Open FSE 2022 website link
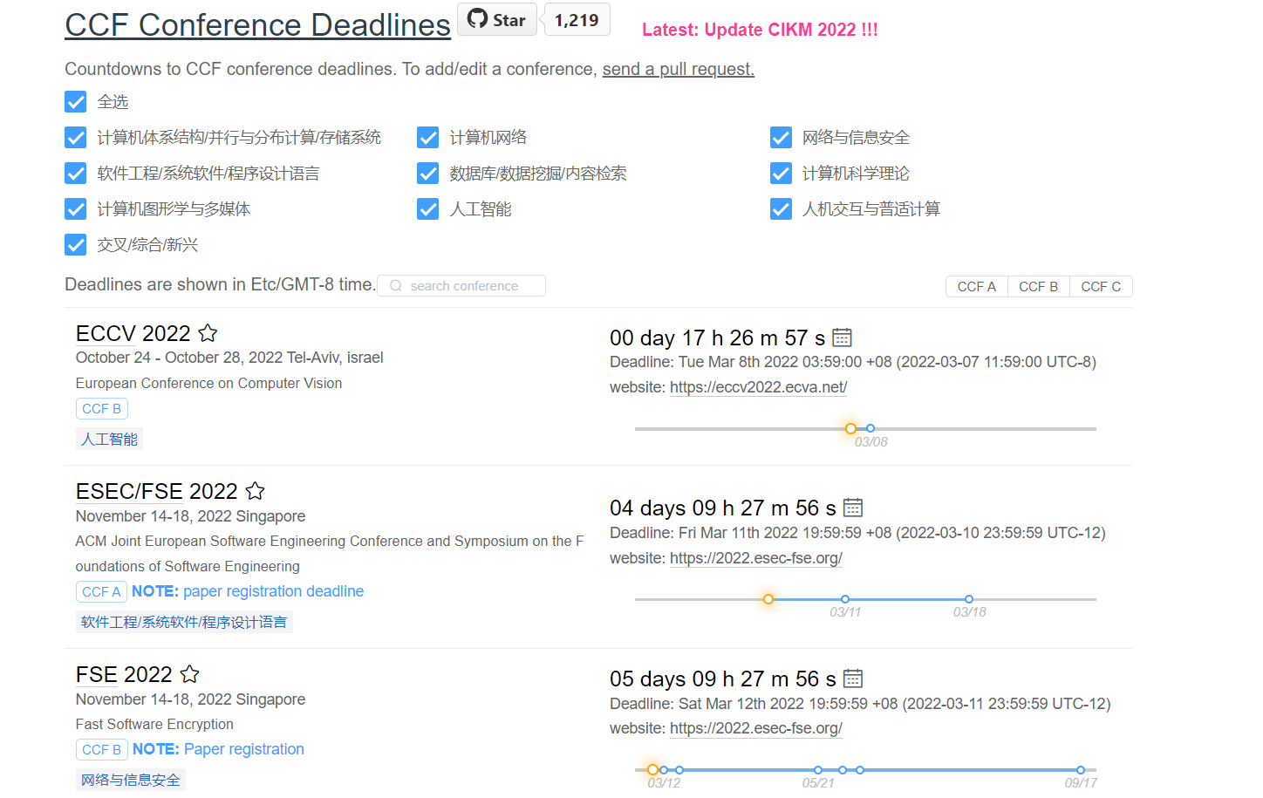Image resolution: width=1263 pixels, height=798 pixels. [756, 728]
